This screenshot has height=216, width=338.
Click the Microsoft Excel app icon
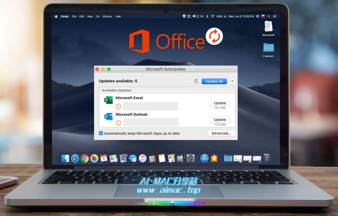[108, 100]
